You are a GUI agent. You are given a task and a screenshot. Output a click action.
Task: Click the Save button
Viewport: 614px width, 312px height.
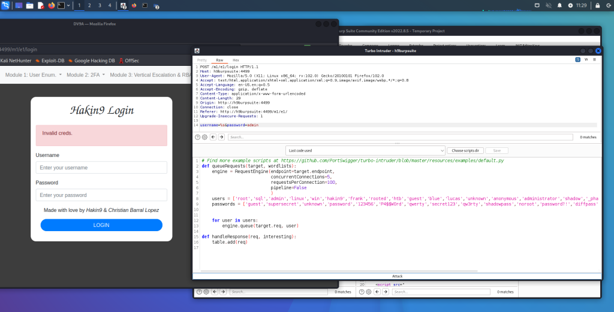[x=496, y=150]
